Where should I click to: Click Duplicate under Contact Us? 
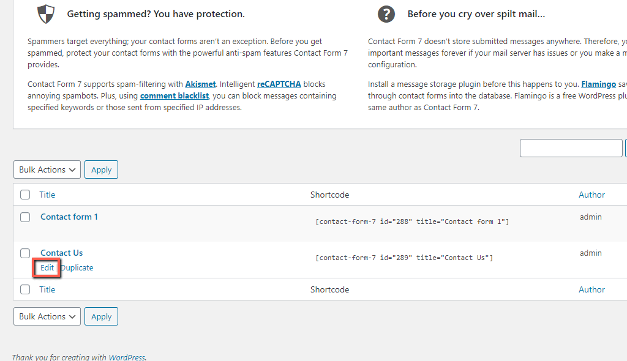coord(77,267)
